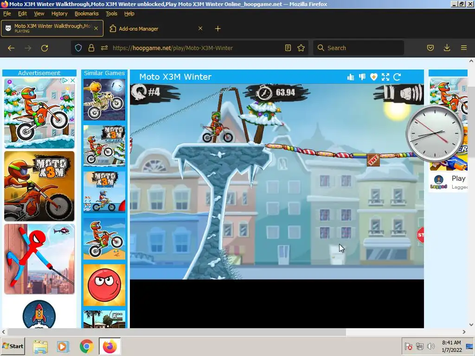Open the View menu
The width and height of the screenshot is (475, 356).
pos(39,13)
